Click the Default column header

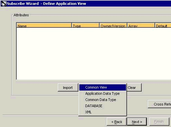coord(163,25)
